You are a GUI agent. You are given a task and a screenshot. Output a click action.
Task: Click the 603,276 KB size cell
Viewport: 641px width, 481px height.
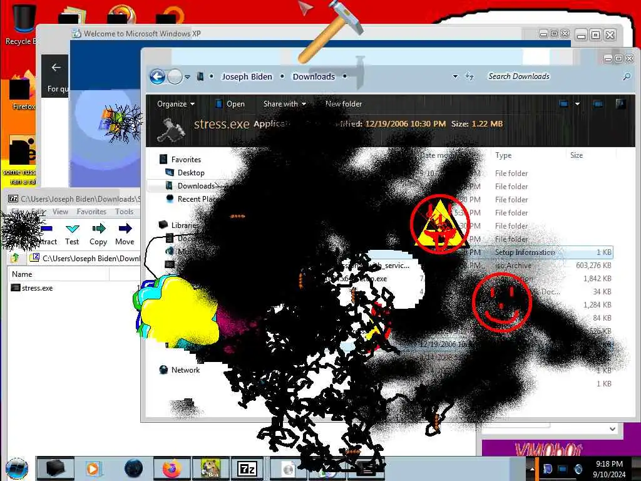[593, 266]
